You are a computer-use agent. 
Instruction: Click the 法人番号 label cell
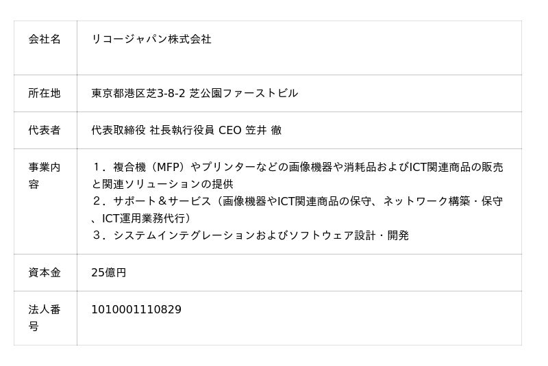(45, 318)
